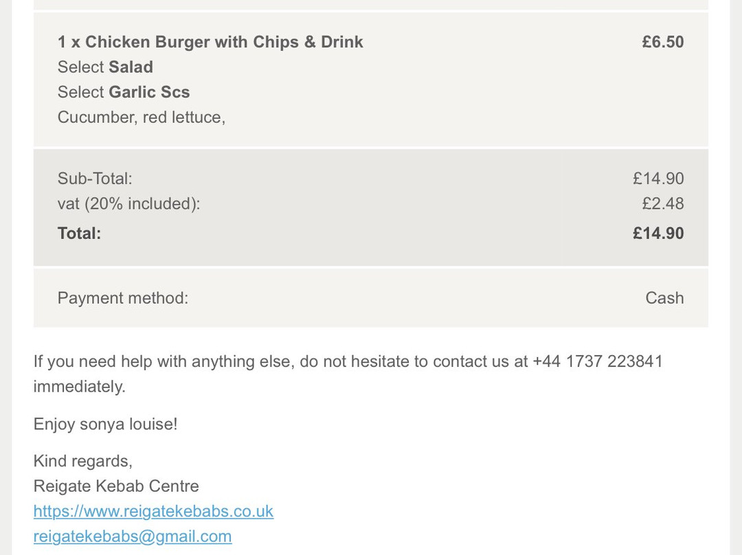Click the Select Garlic Scs option line
The height and width of the screenshot is (555, 742).
(124, 92)
